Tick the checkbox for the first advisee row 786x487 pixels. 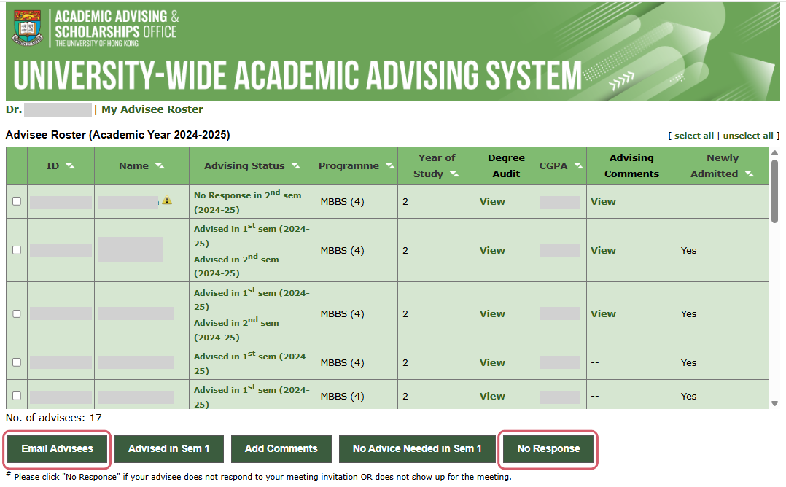coord(17,201)
